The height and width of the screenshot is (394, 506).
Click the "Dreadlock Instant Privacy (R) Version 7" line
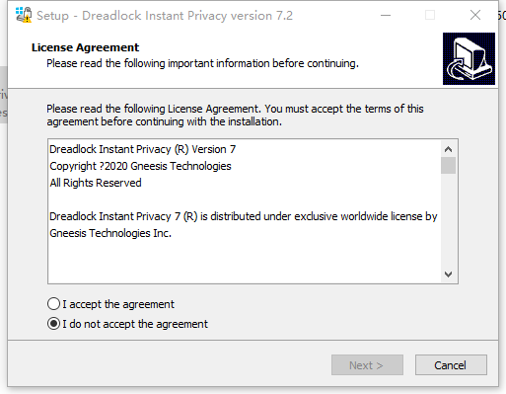[143, 149]
